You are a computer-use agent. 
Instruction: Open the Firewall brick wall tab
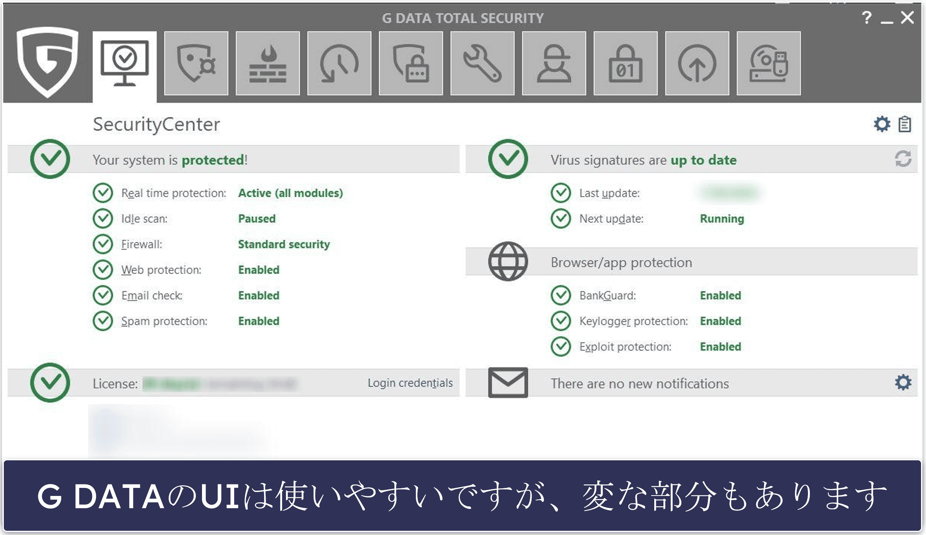click(268, 63)
